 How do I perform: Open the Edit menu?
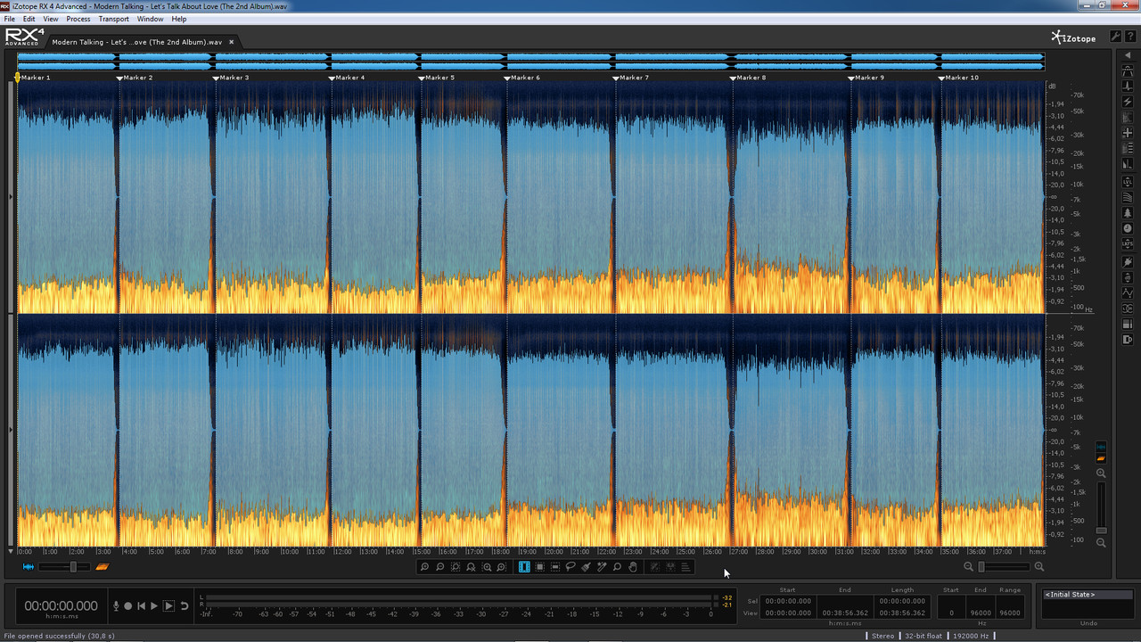point(29,19)
